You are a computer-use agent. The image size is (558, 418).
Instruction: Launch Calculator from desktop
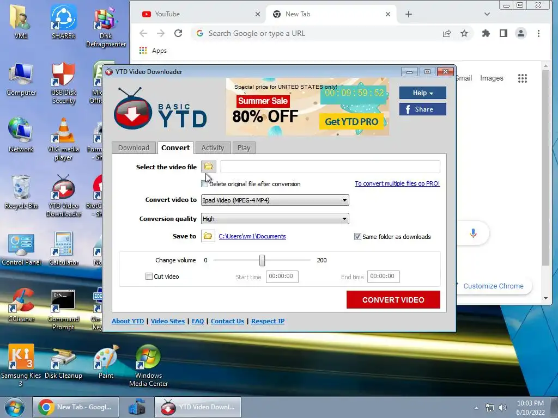pos(63,249)
